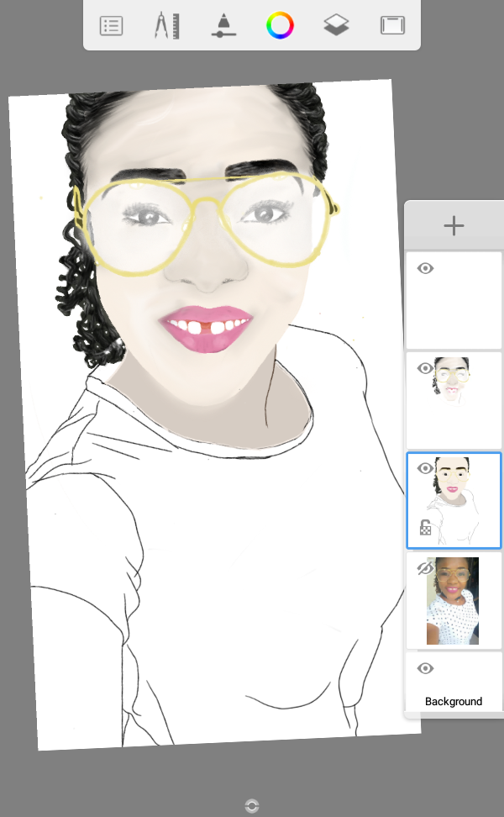Toggle the layers panel icon
Screen dimensions: 504x817
point(336,25)
